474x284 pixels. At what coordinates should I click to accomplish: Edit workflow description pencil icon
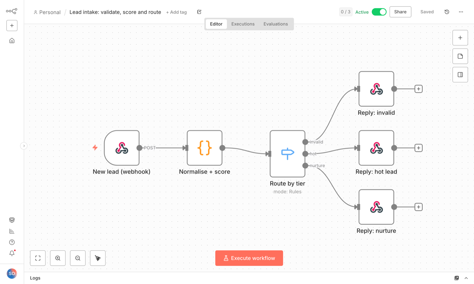199,12
